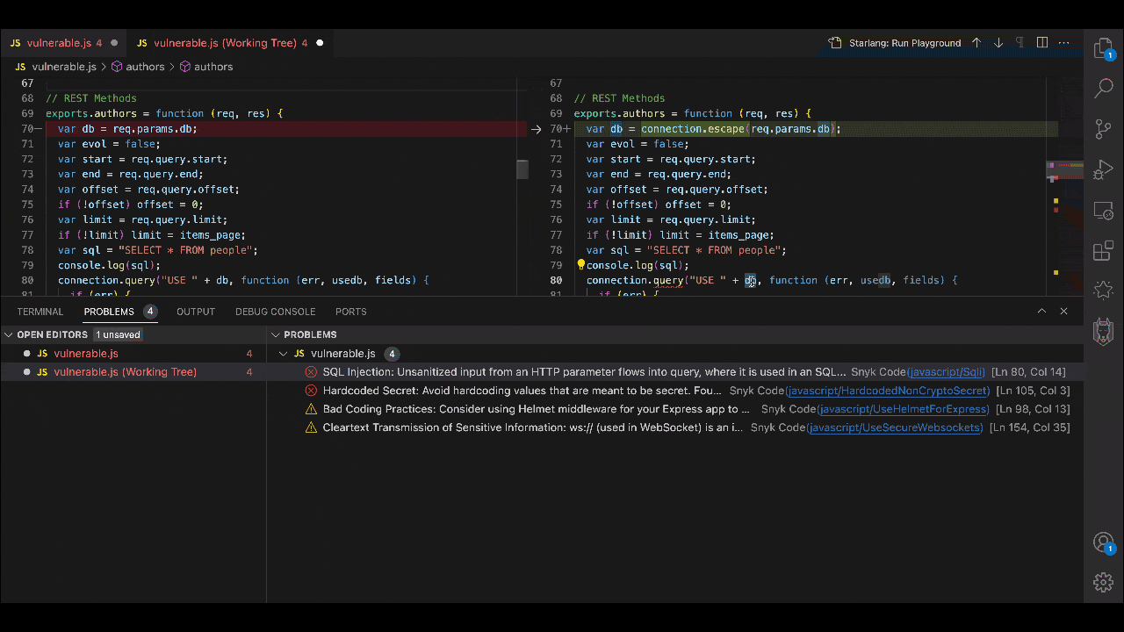Open the Snyk dog icon view
This screenshot has width=1124, height=632.
tap(1103, 331)
